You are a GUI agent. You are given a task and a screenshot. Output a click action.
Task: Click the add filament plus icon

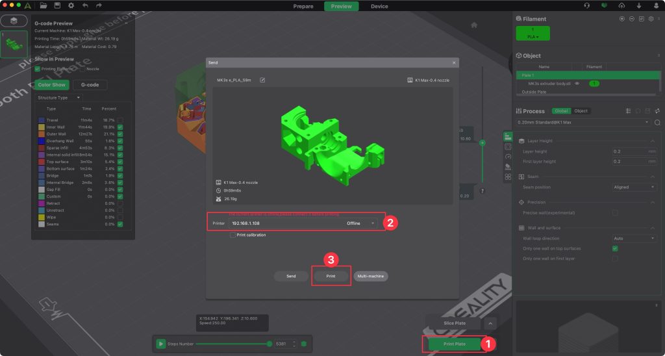coord(621,19)
